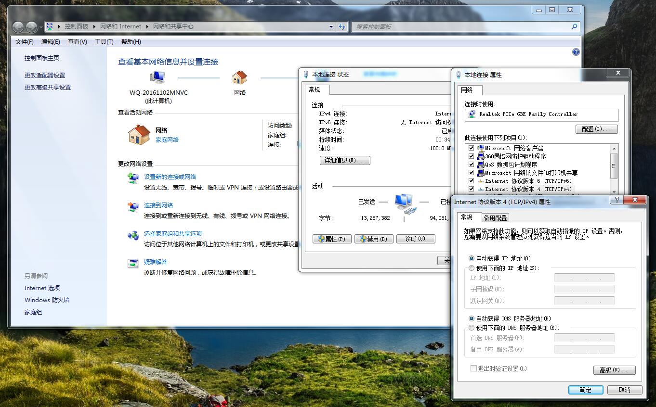Expand the recent pages arrow by navigation buttons
Image resolution: width=656 pixels, height=407 pixels.
pos(40,27)
